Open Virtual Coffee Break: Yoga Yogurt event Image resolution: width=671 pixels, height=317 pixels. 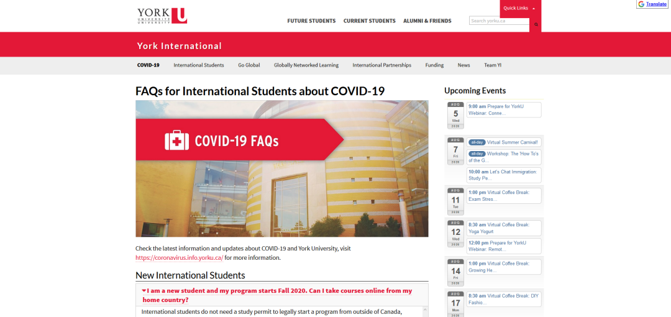[504, 228]
